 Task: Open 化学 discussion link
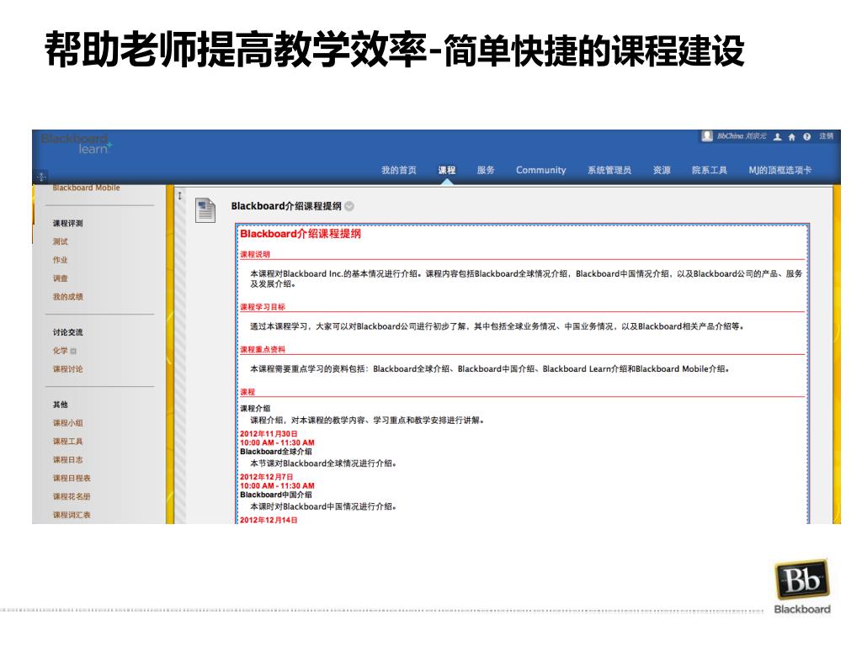(61, 351)
